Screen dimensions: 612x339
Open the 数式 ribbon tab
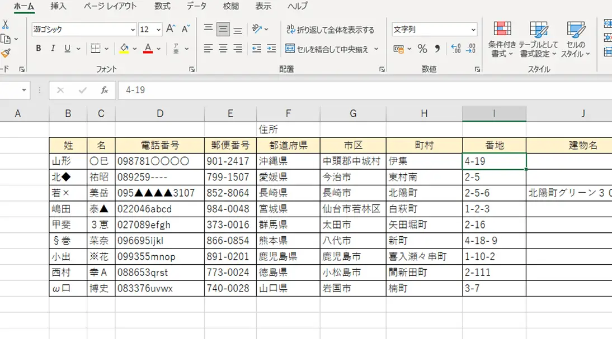tap(163, 6)
